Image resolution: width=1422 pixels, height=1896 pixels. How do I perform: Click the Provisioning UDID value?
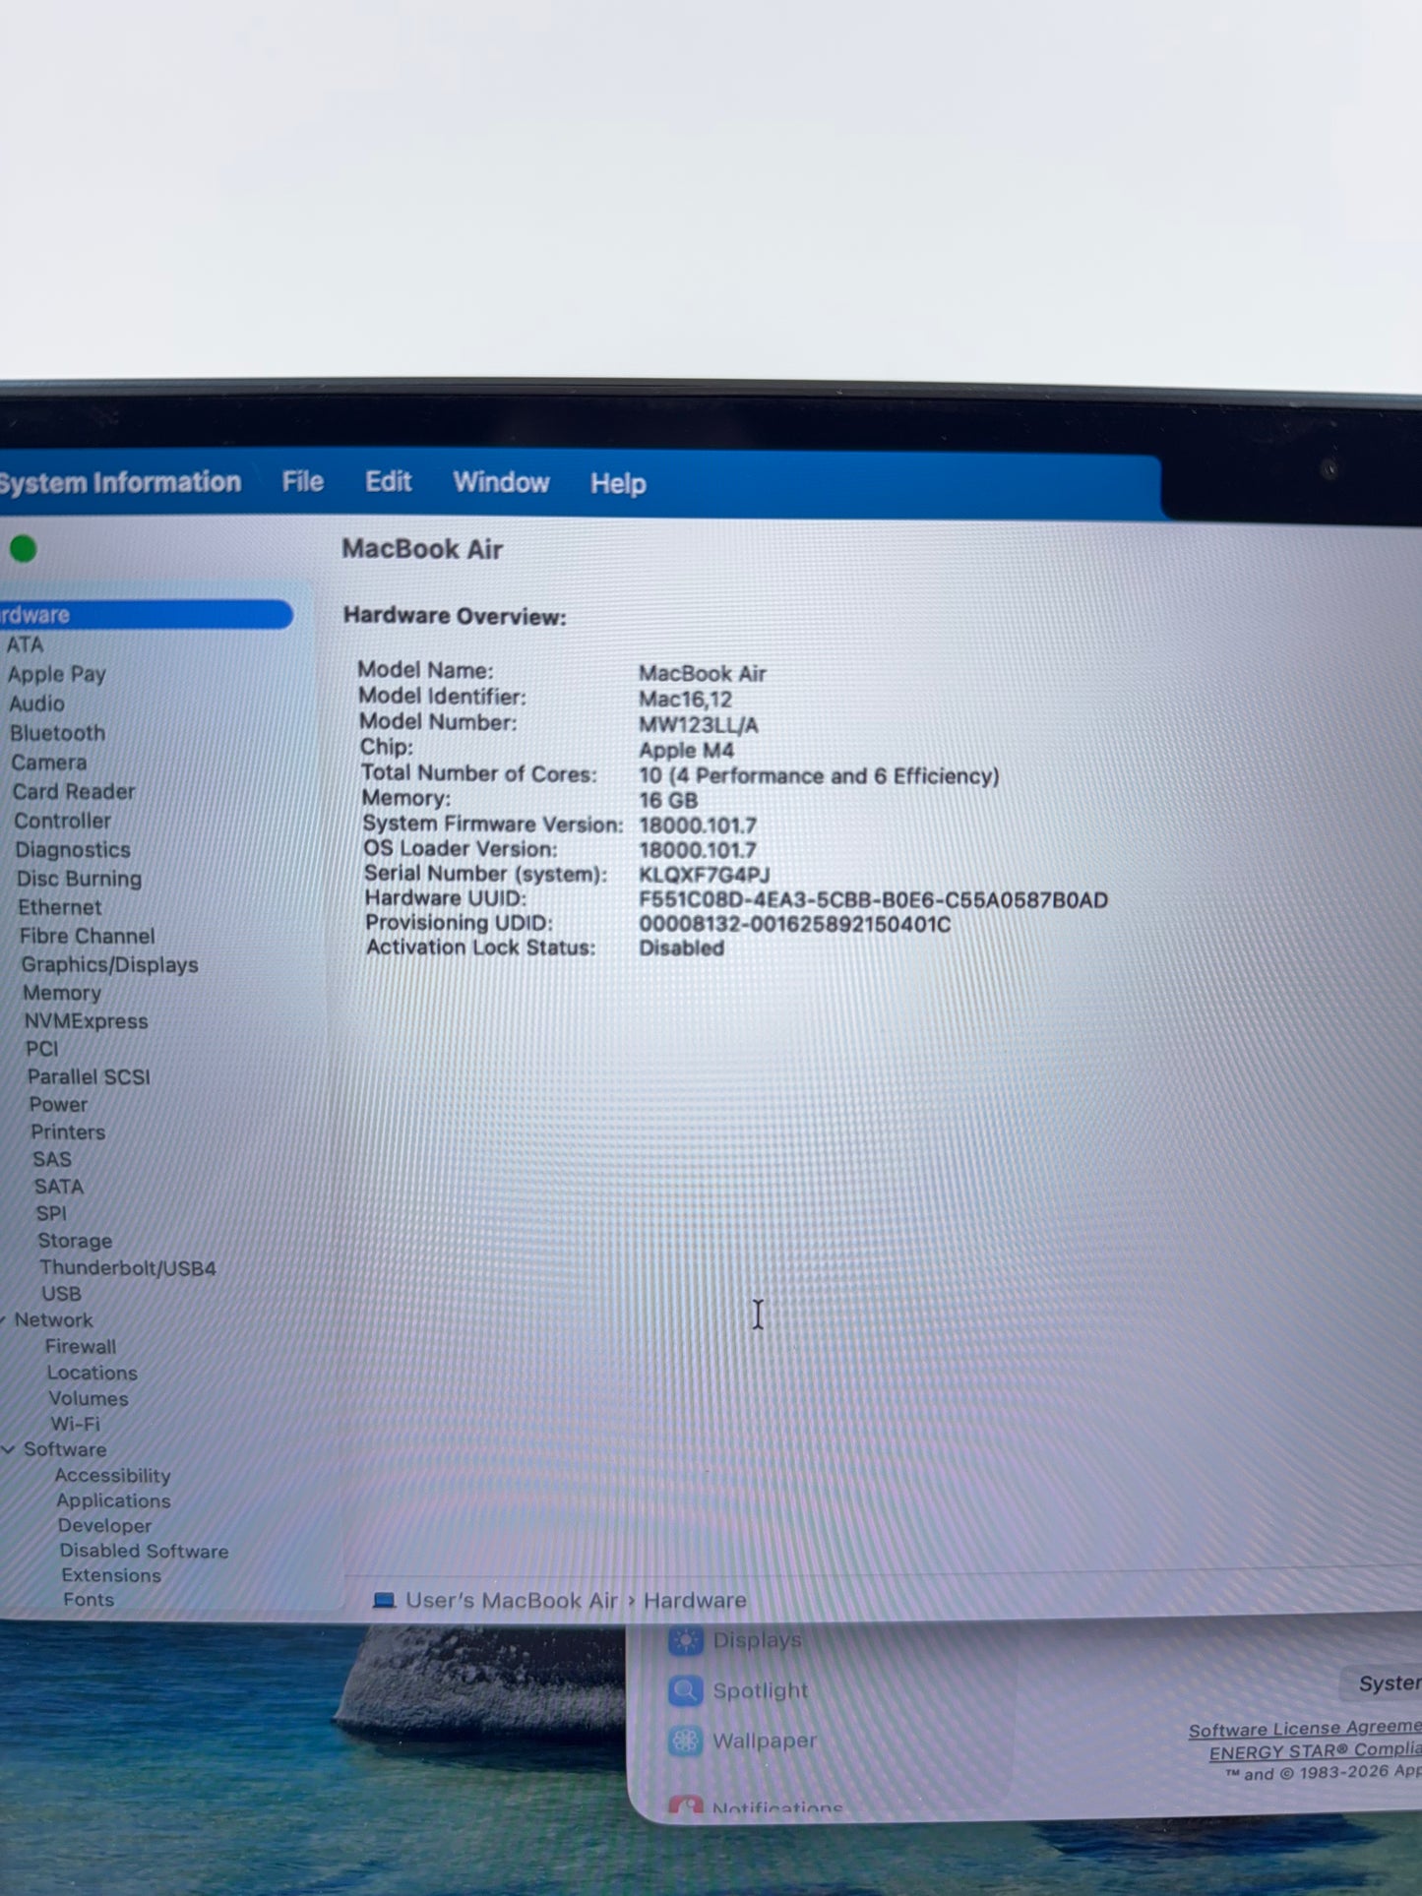795,925
